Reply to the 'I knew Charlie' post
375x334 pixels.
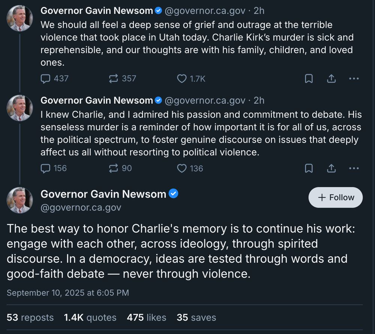[x=45, y=168]
